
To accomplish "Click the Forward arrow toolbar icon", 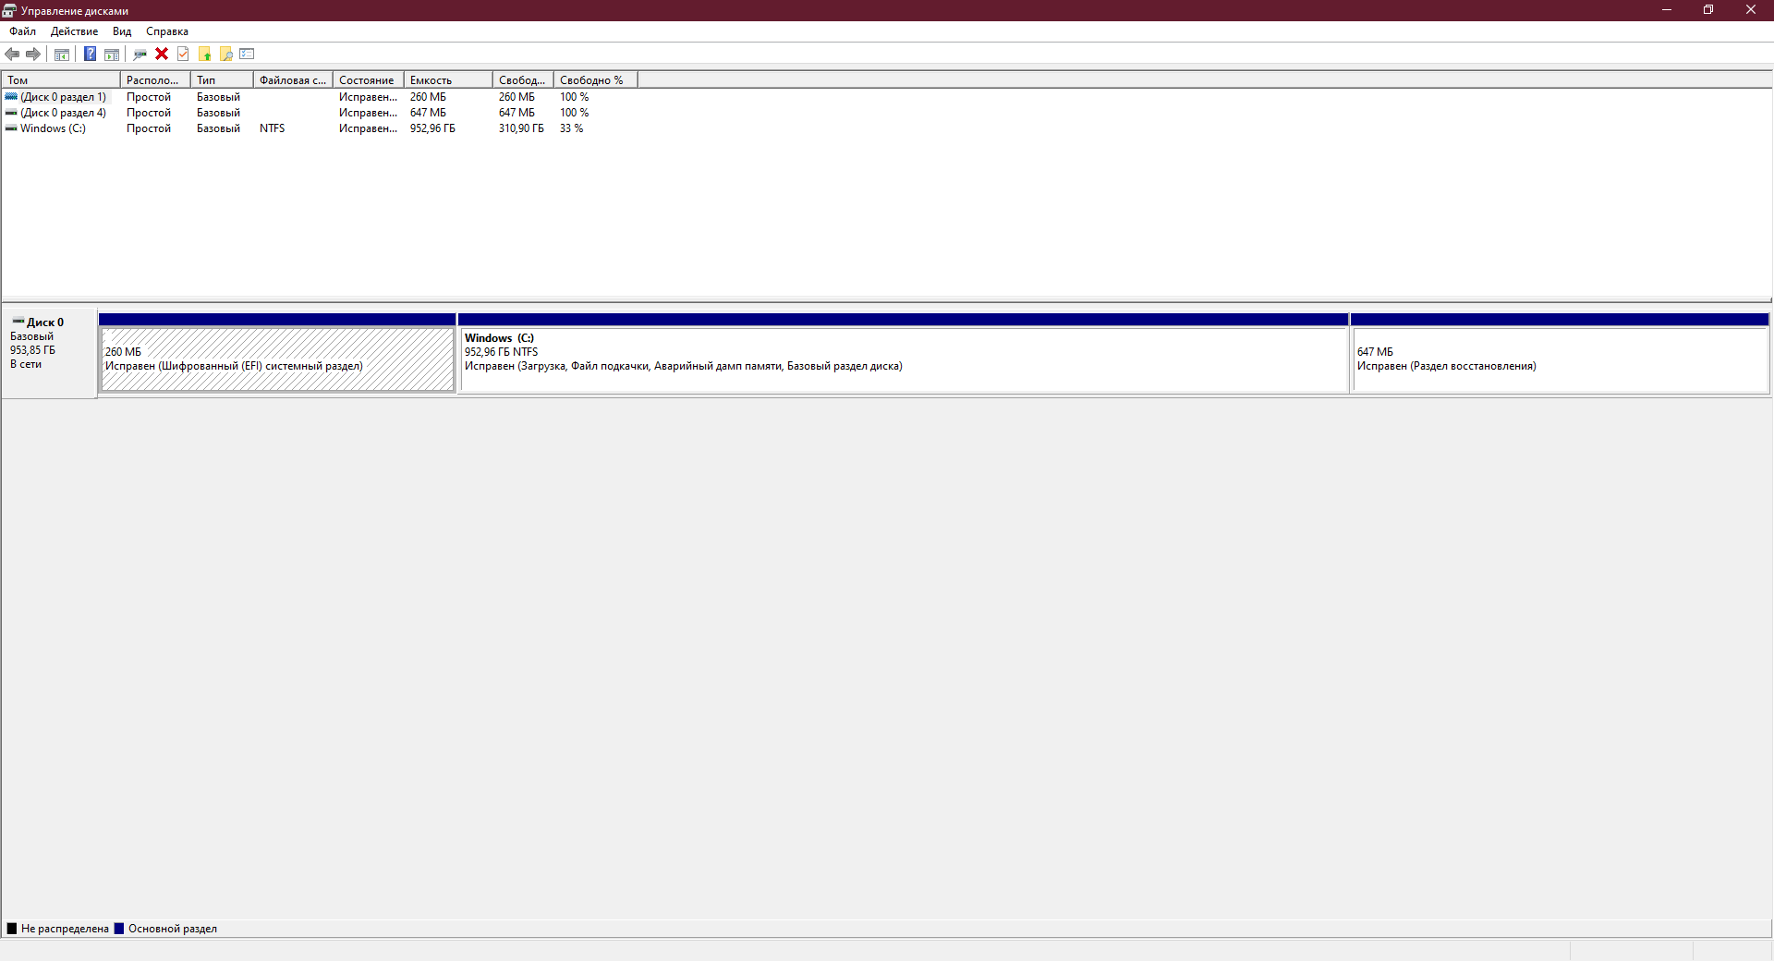I will (33, 54).
